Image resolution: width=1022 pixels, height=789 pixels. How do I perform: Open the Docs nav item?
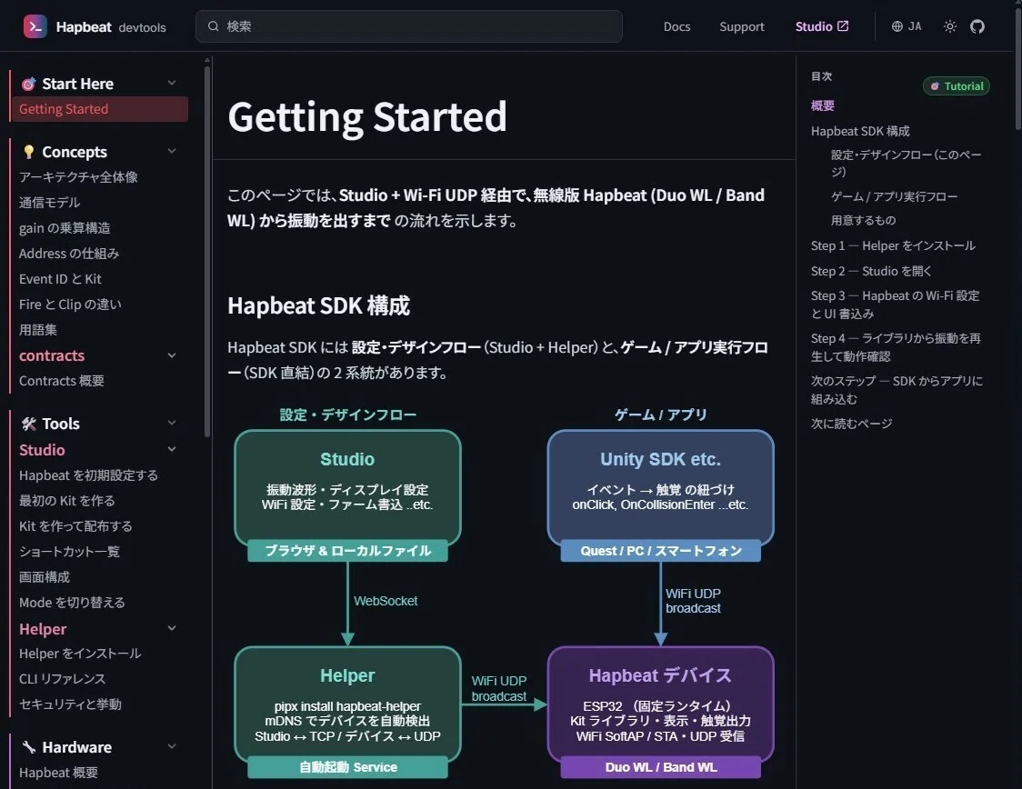(676, 26)
